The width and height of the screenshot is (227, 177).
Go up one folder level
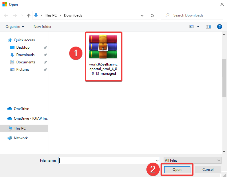(x=29, y=15)
